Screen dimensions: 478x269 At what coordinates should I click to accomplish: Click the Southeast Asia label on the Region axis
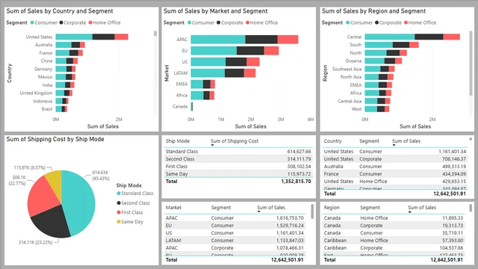coord(347,69)
